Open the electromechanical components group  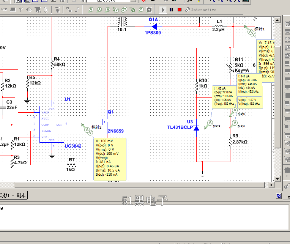click(29, 9)
